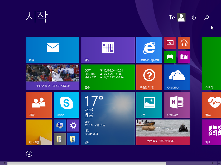Open the red Video tile

click(170, 43)
